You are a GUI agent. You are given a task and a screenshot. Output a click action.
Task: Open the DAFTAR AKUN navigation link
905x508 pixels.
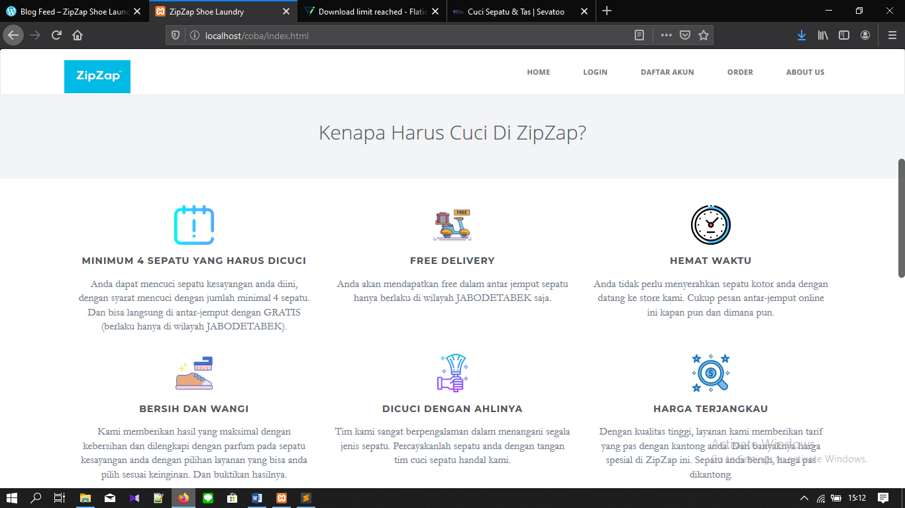click(667, 72)
